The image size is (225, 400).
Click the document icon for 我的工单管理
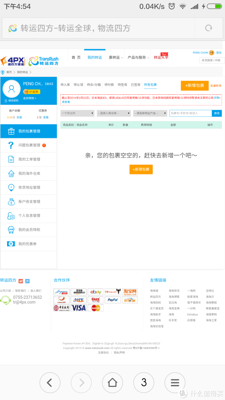click(x=11, y=159)
